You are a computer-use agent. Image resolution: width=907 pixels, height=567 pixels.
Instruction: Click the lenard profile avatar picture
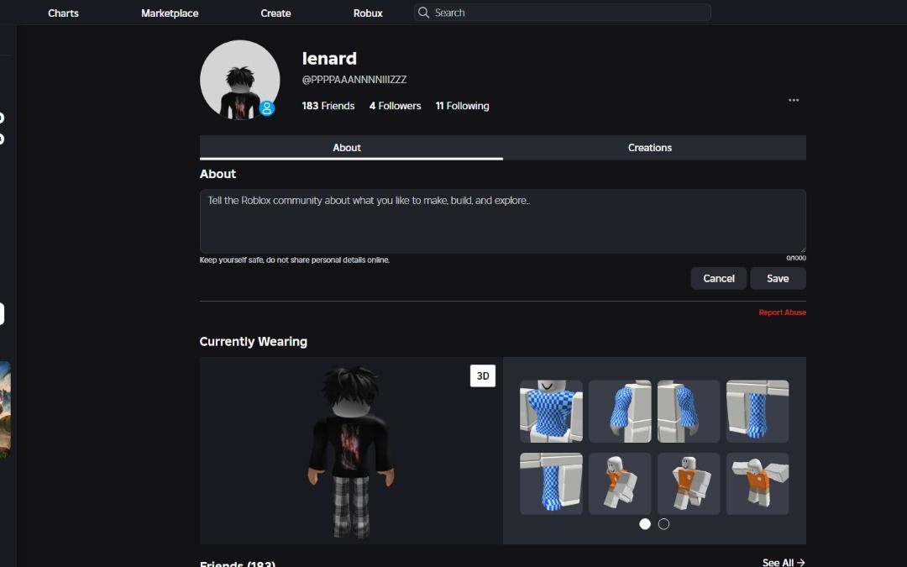[239, 80]
